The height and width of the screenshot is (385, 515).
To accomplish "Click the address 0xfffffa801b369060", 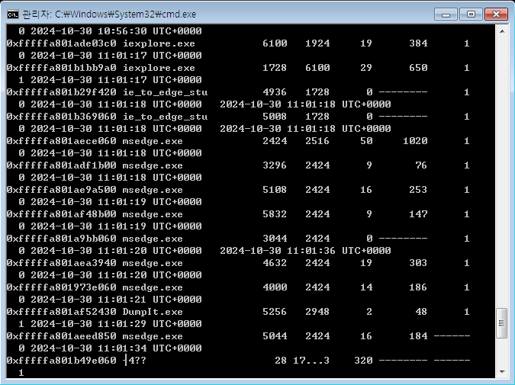I will 62,117.
